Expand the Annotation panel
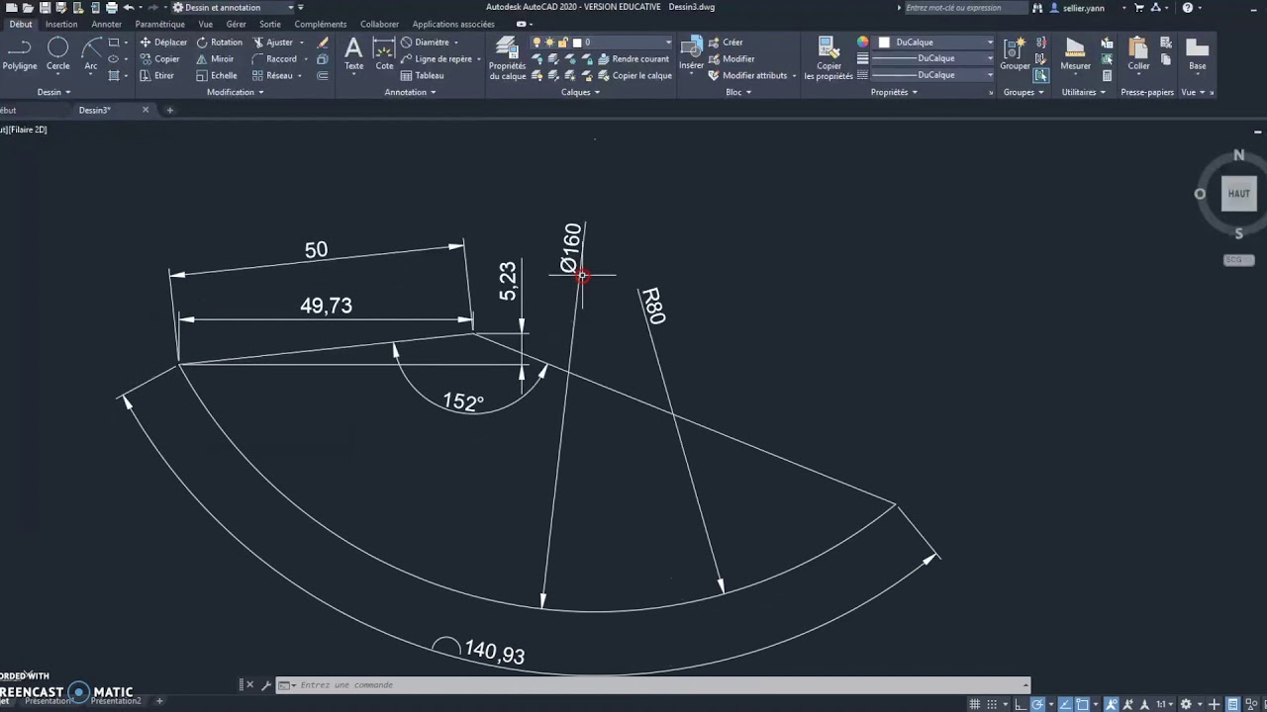This screenshot has width=1267, height=712. 410,92
